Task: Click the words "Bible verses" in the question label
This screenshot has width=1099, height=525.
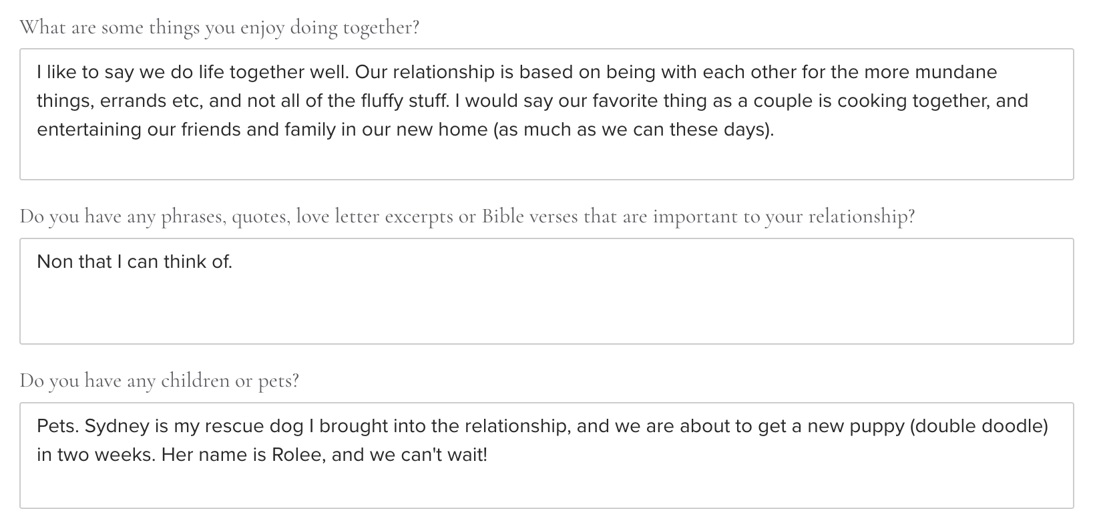Action: (529, 216)
